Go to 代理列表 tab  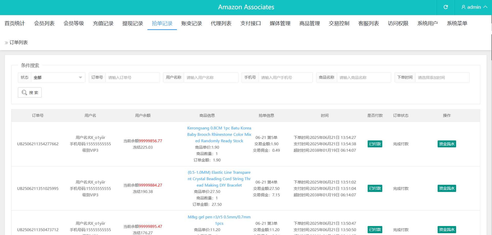[221, 23]
